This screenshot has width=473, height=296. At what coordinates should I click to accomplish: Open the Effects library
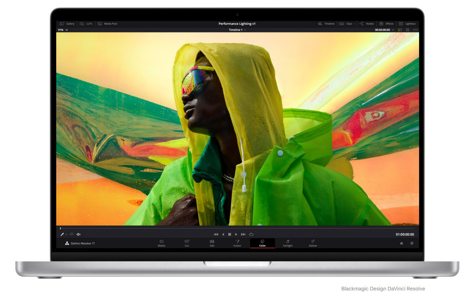(x=386, y=24)
